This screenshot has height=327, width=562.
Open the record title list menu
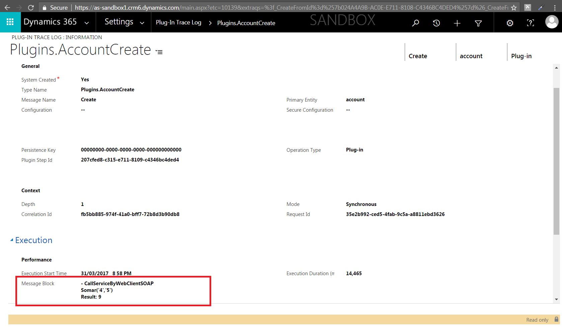(x=159, y=52)
